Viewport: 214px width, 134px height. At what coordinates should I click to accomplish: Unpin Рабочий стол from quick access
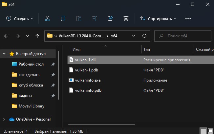point(53,64)
